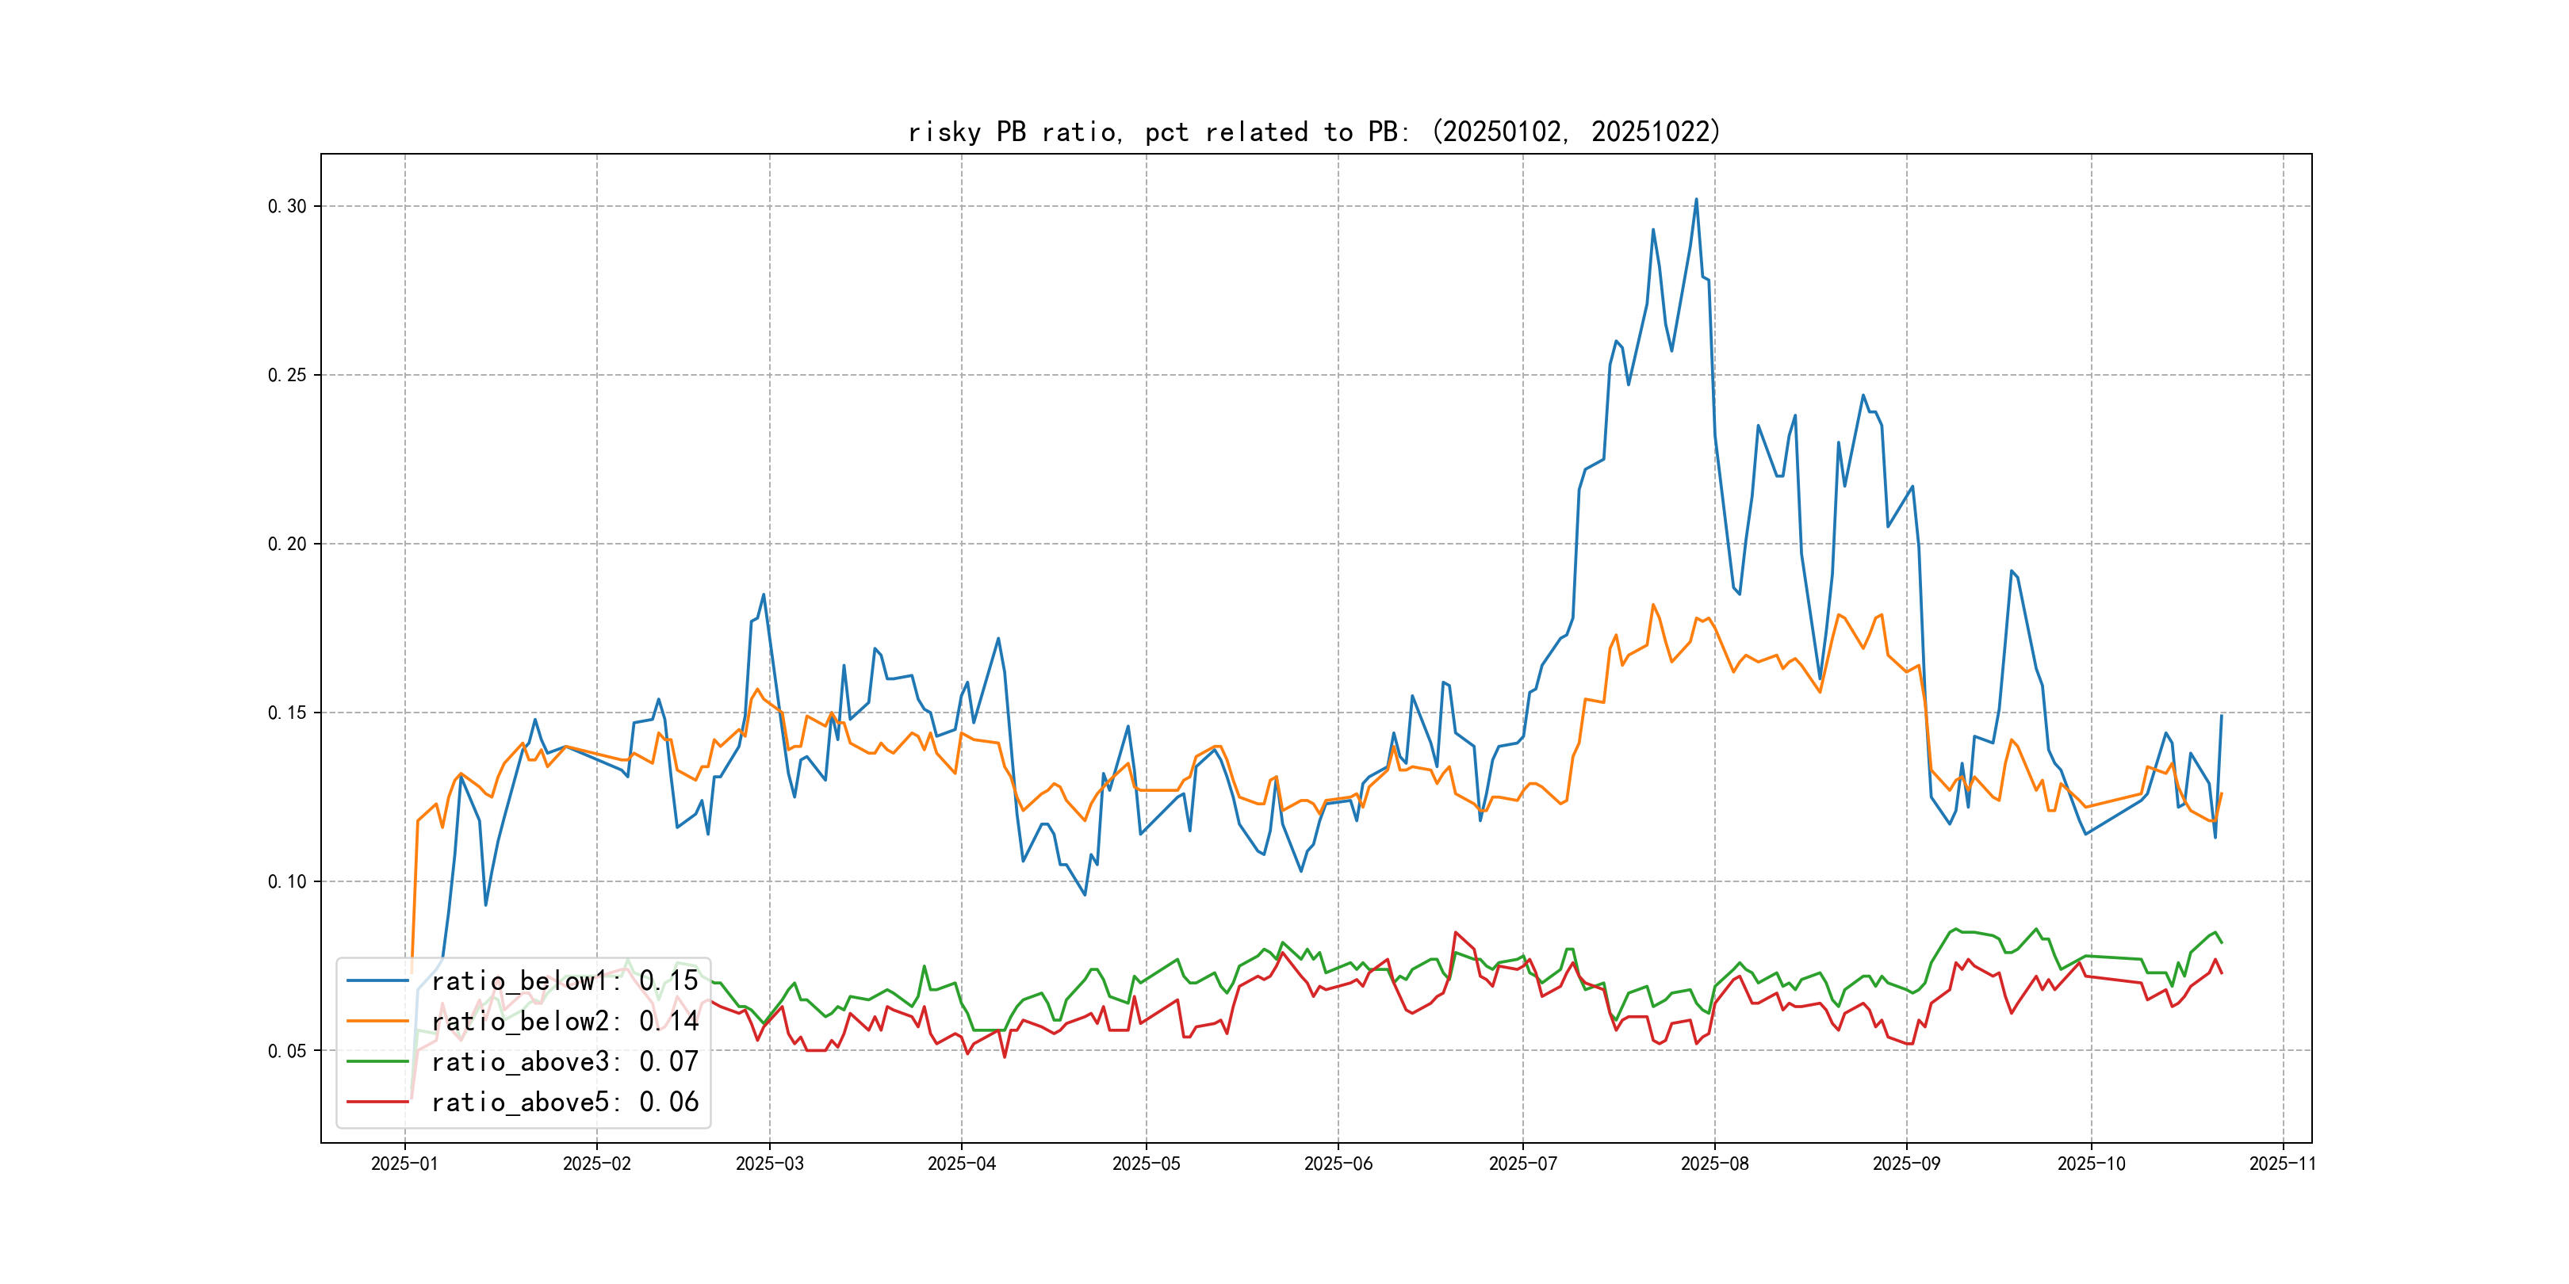Click the 2025-10 x-axis tick label
This screenshot has height=1284, width=2569.
pos(2092,1164)
